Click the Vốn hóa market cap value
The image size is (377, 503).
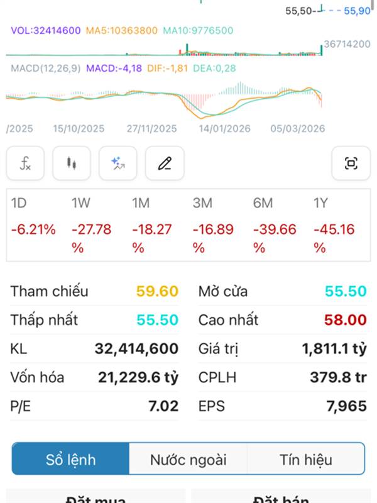coord(138,377)
